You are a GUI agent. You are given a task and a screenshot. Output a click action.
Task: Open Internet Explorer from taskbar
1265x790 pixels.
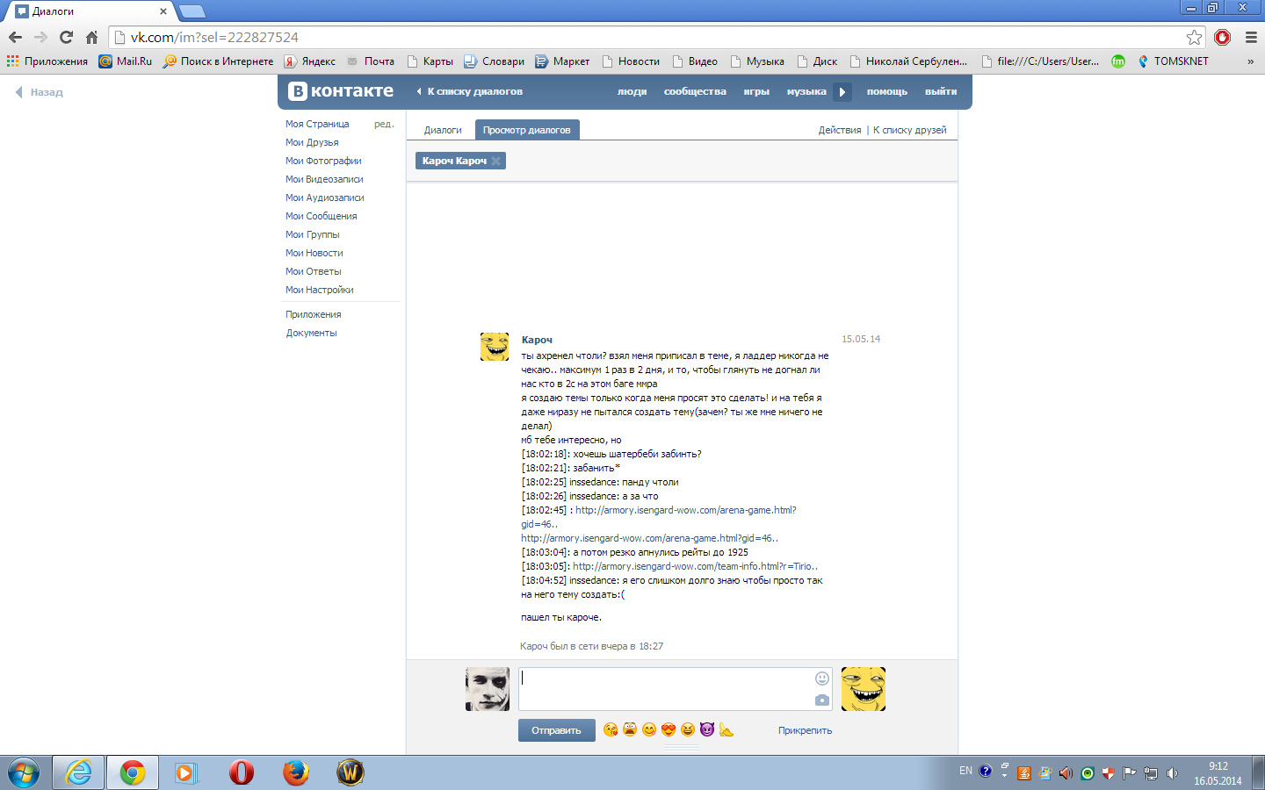(79, 772)
